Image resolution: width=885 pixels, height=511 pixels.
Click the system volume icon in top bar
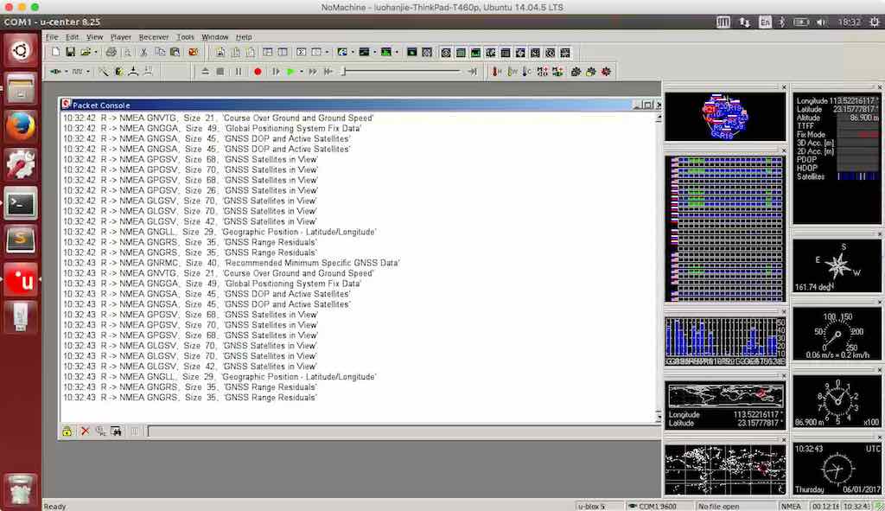(821, 22)
